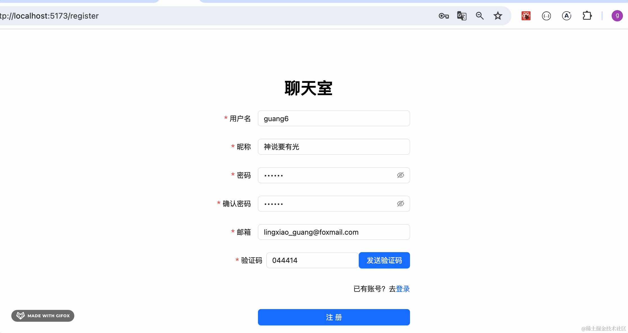Open the purple profile avatar

(x=617, y=16)
